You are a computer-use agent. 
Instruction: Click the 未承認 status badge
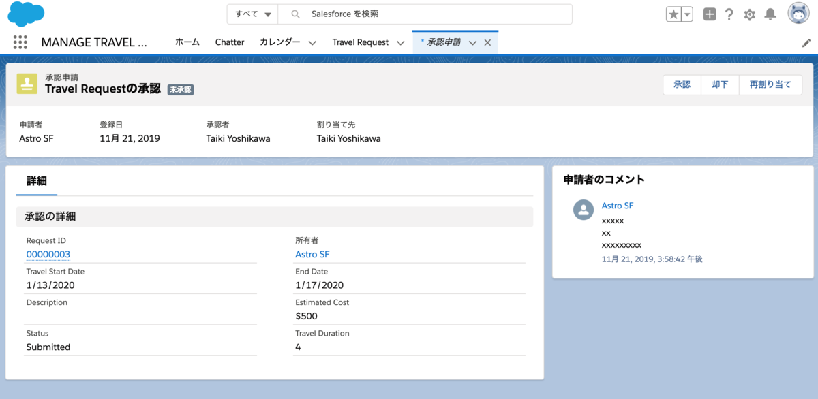pyautogui.click(x=181, y=89)
